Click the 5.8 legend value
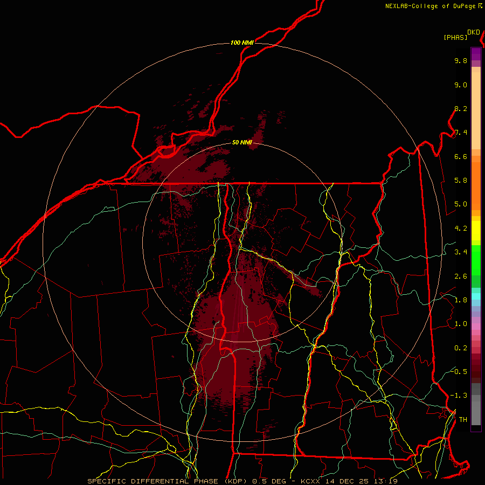 pos(461,181)
